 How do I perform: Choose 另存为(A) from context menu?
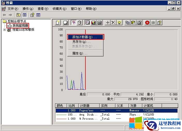(x=85, y=42)
